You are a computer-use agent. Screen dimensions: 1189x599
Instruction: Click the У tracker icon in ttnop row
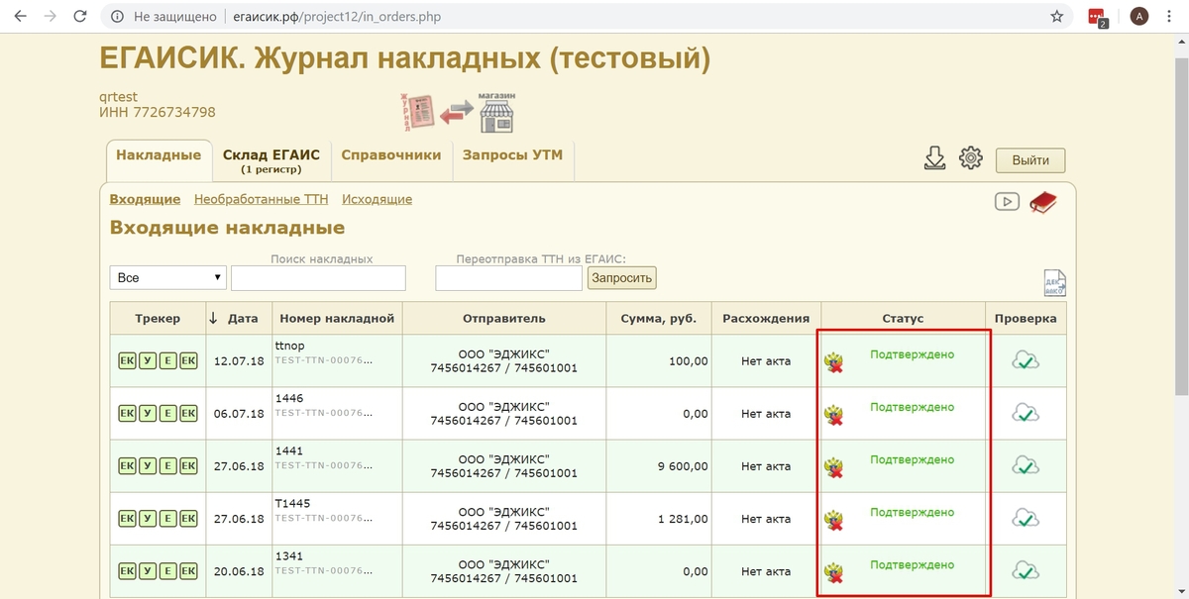pyautogui.click(x=148, y=360)
